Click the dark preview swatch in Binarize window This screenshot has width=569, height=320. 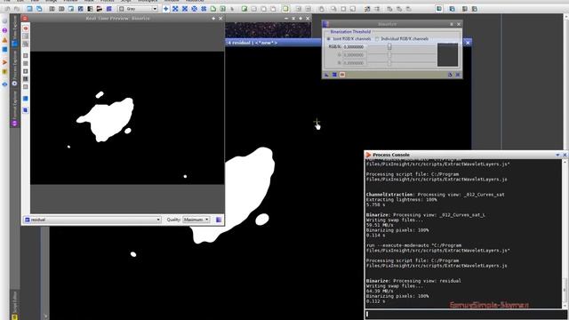tap(447, 55)
